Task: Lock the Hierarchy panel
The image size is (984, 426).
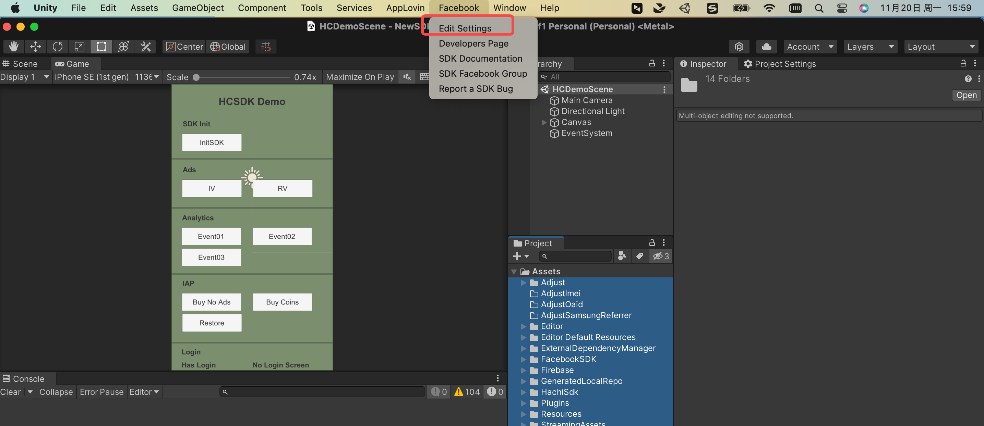Action: (x=652, y=63)
